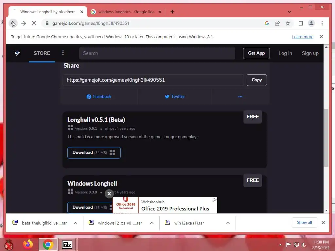Expand options for beta-theluigikid download
Screen dimensions: 335x251
pos(76,223)
